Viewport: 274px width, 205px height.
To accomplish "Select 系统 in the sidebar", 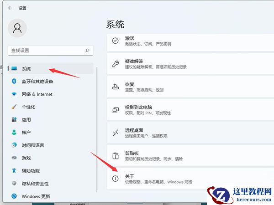I will 51,68.
